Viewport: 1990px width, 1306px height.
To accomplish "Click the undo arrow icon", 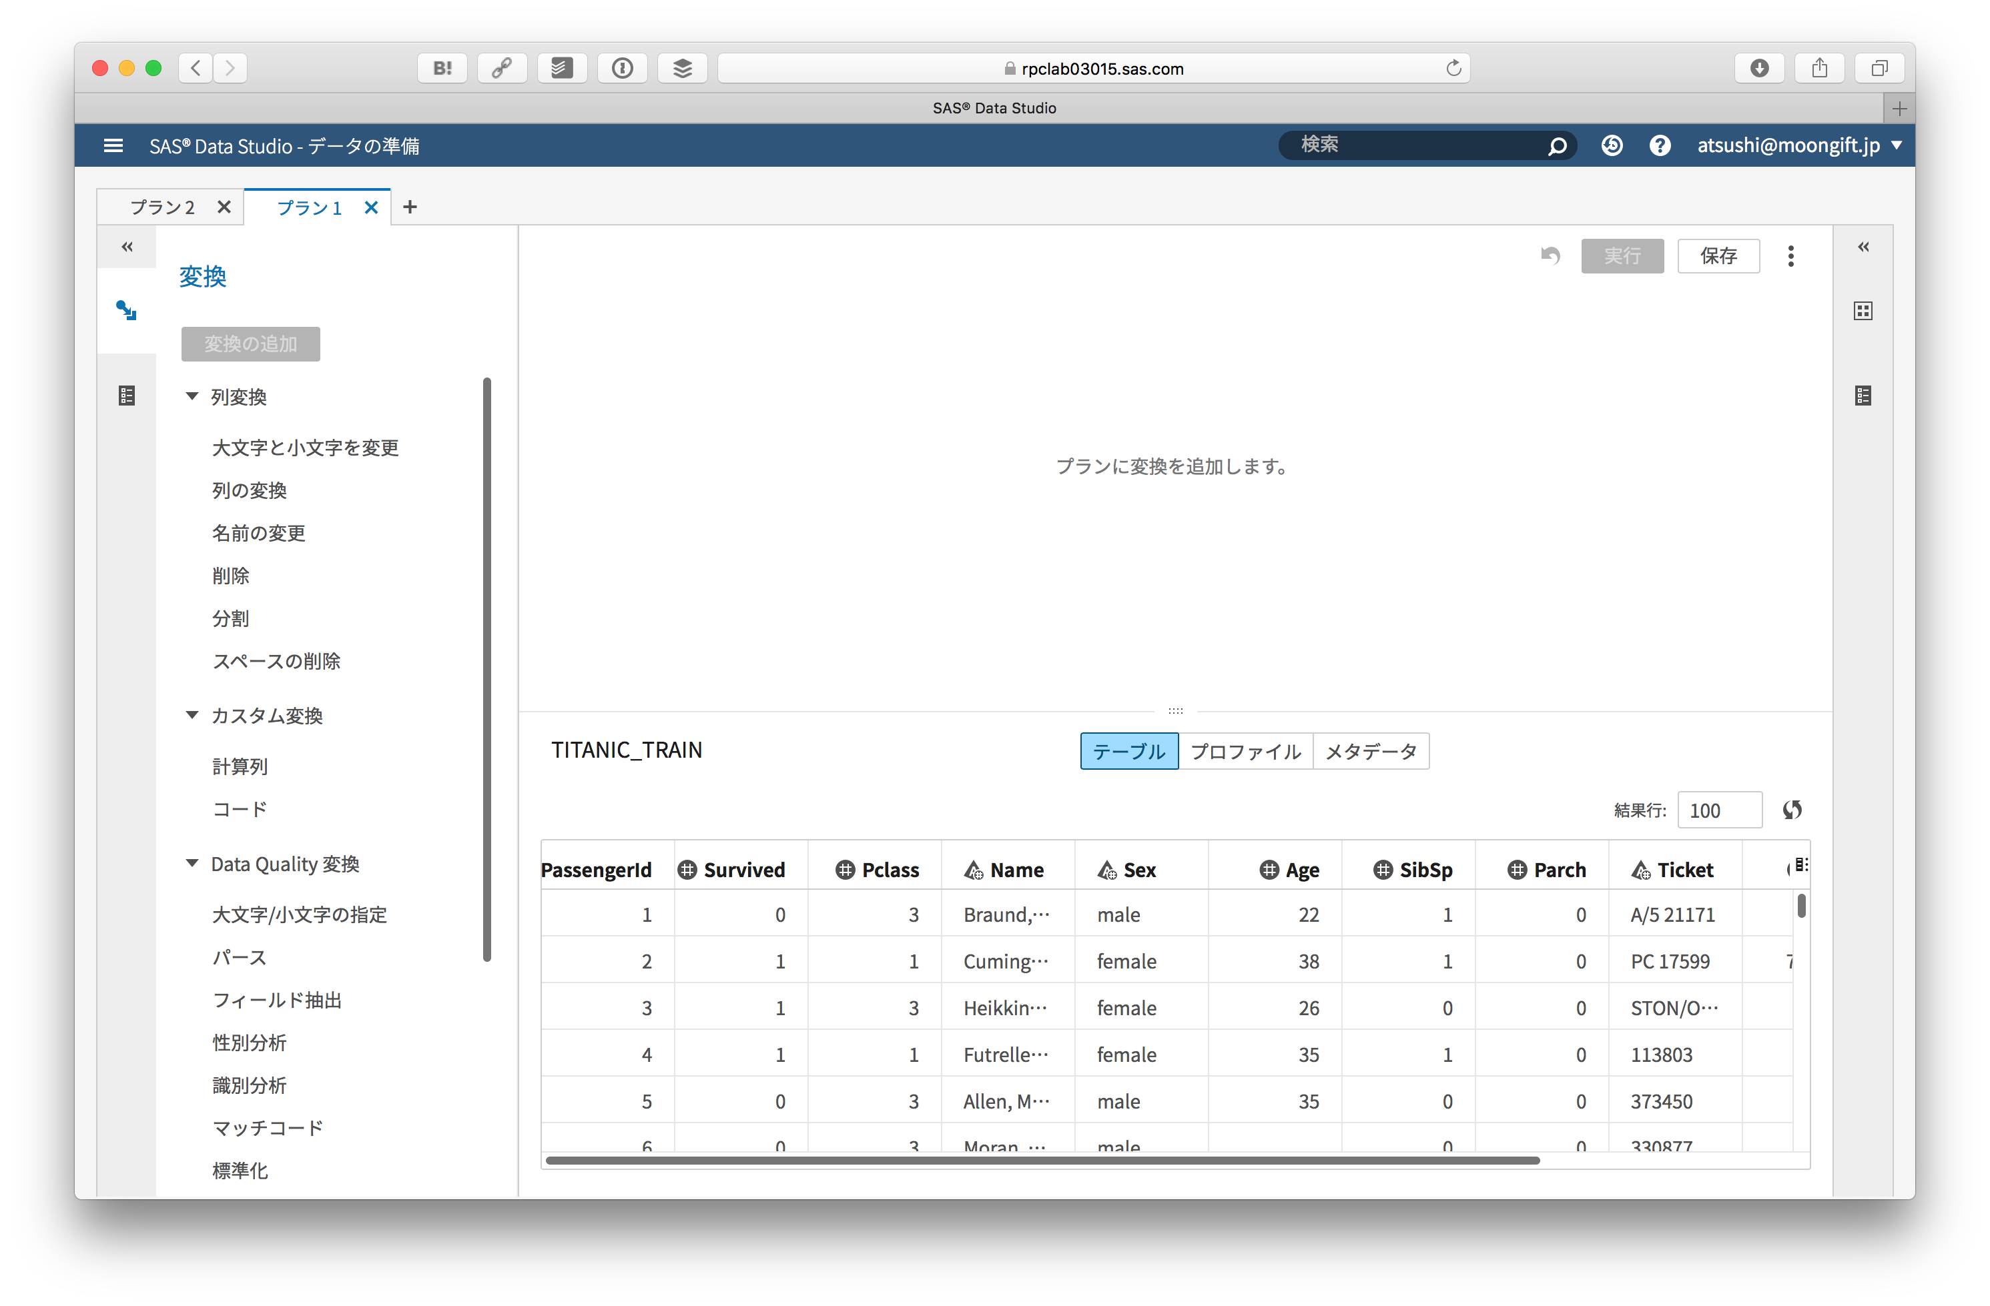I will 1550,255.
